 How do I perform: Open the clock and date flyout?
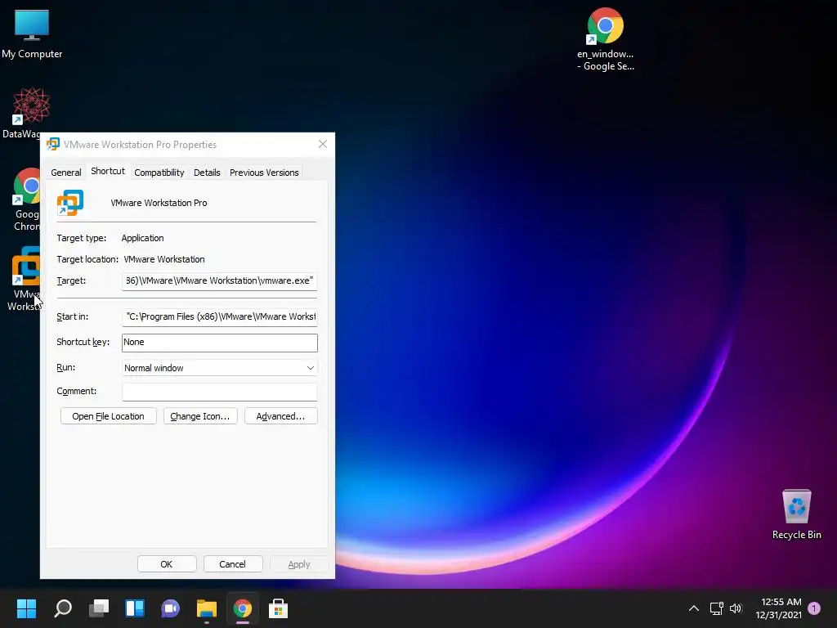click(778, 608)
